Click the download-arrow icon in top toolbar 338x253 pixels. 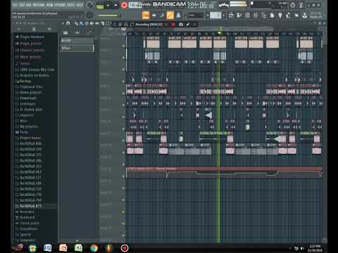(x=304, y=15)
